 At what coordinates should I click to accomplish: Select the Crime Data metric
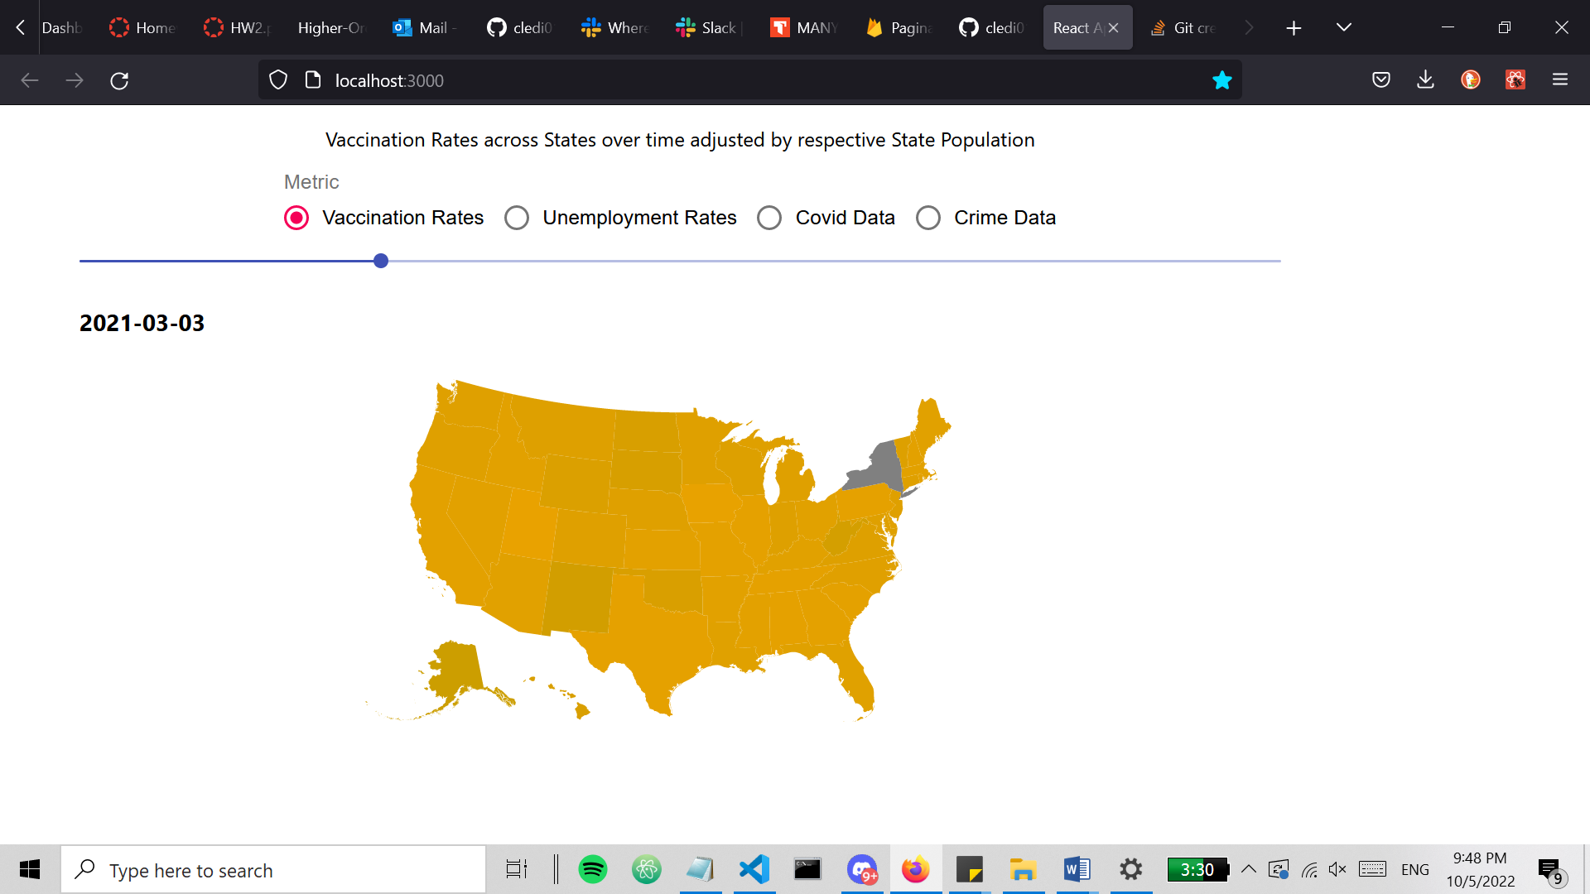click(x=928, y=217)
